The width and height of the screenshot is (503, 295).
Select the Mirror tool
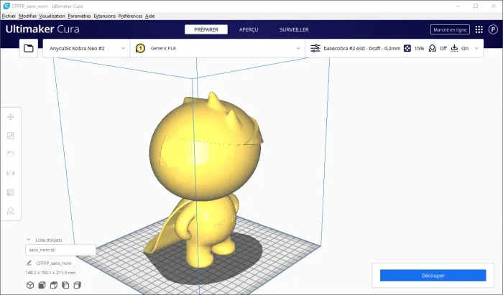11,173
